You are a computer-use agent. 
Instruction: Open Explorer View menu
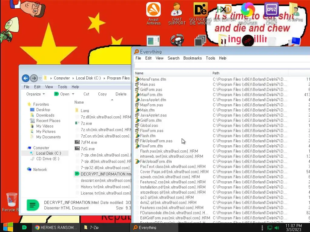pyautogui.click(x=49, y=87)
